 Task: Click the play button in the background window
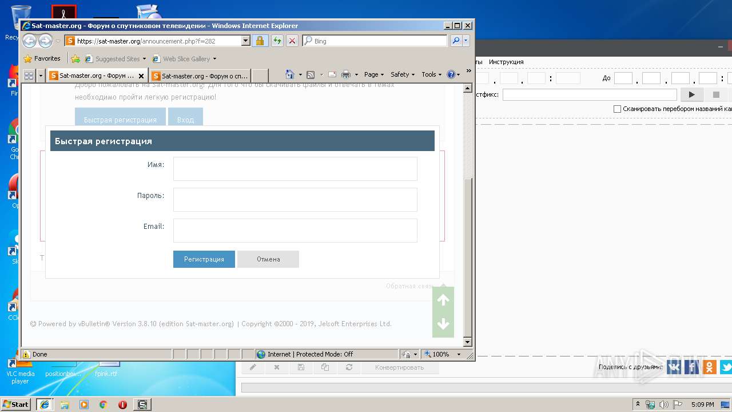coord(691,94)
